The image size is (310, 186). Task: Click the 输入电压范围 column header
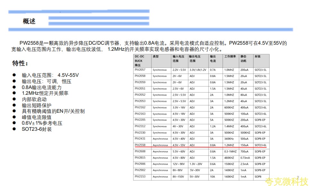[x=179, y=58]
